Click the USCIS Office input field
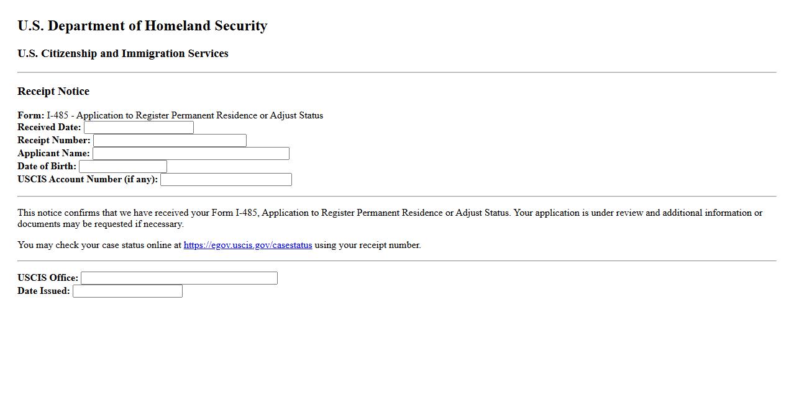This screenshot has width=794, height=403. pyautogui.click(x=179, y=278)
